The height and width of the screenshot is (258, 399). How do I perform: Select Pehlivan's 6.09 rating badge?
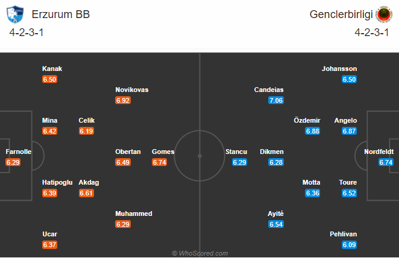point(349,245)
